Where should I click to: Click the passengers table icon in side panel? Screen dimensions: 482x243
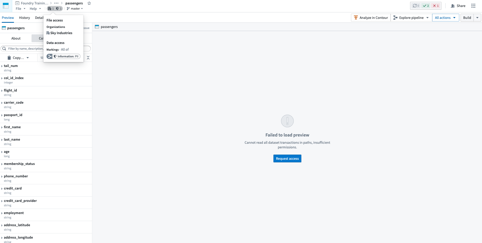click(4, 28)
